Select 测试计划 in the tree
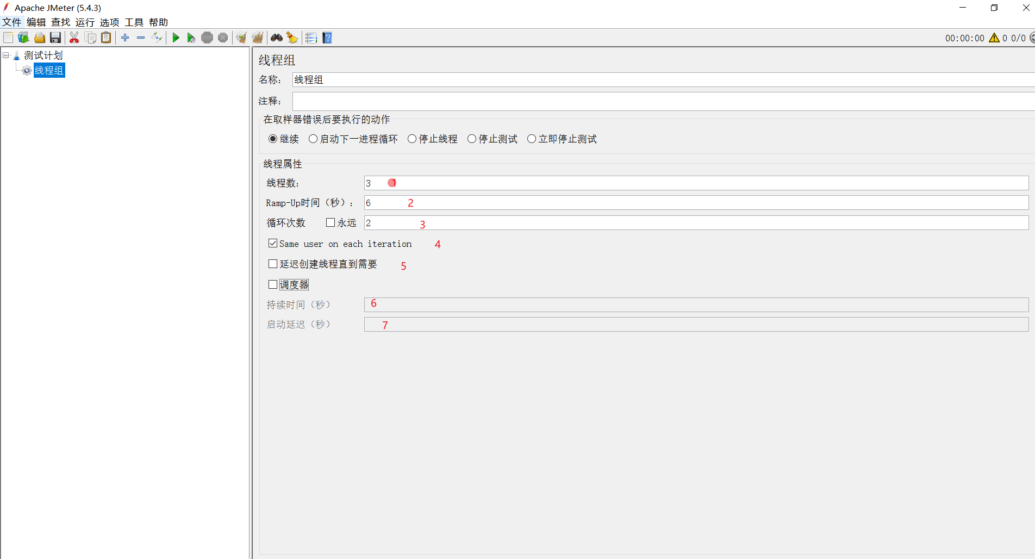The width and height of the screenshot is (1035, 559). pyautogui.click(x=43, y=55)
